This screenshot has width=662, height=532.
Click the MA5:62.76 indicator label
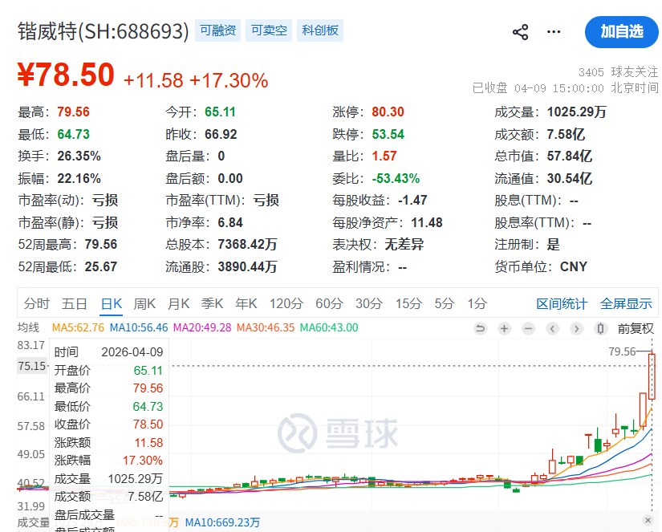click(78, 327)
